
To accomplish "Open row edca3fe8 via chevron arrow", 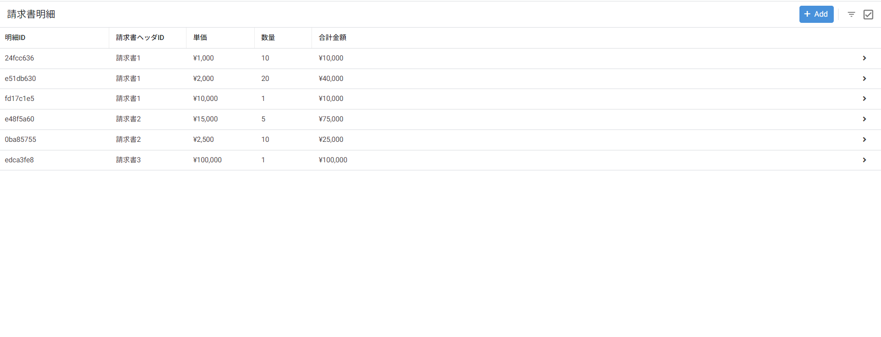I will pos(864,160).
